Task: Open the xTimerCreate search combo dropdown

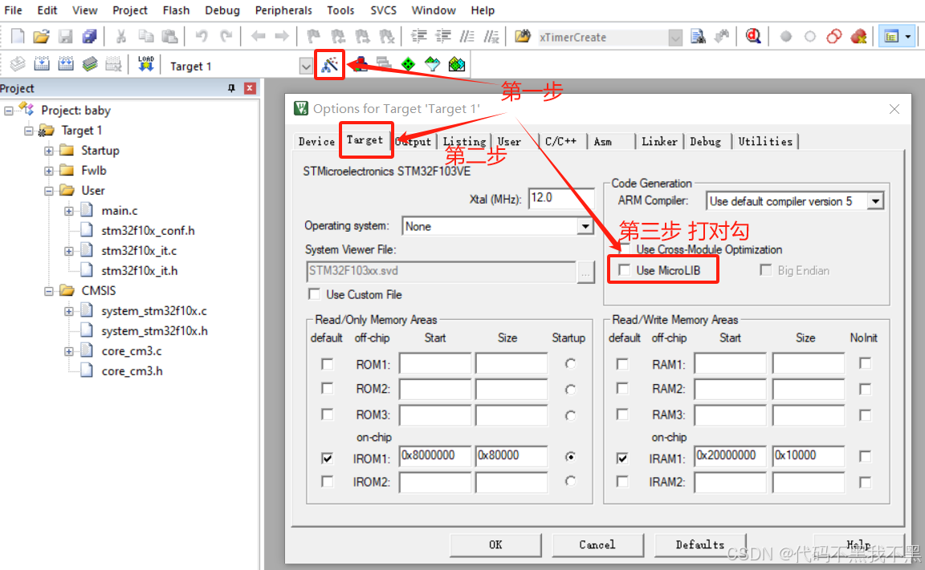Action: point(674,38)
